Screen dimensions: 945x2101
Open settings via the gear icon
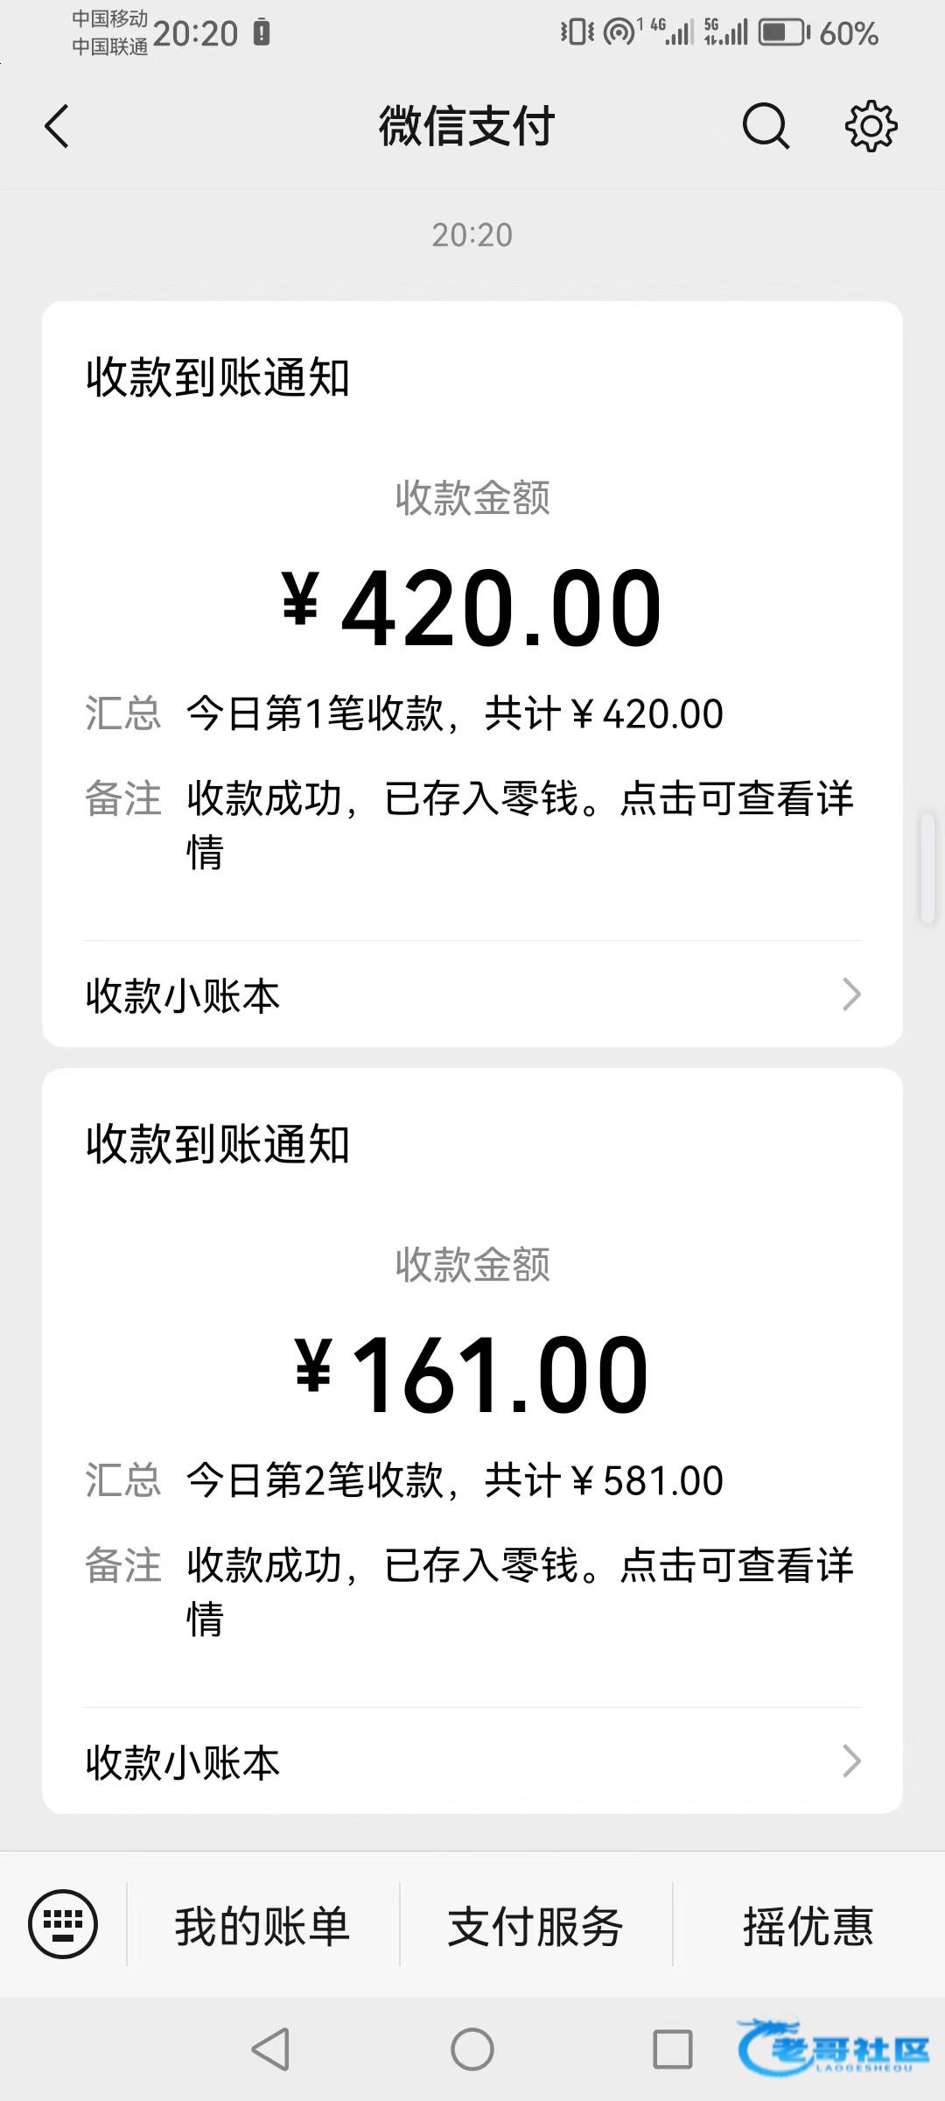tap(871, 127)
